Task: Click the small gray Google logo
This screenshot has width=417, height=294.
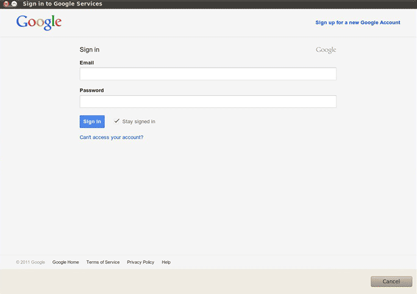Action: [326, 50]
